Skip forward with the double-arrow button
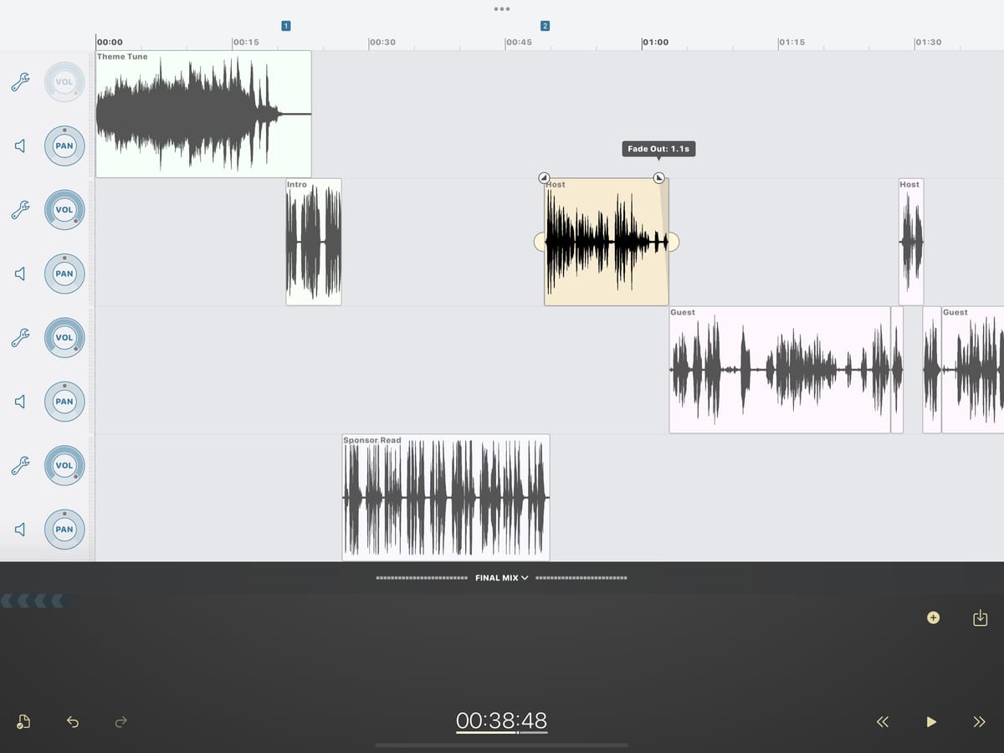This screenshot has width=1004, height=753. point(979,722)
